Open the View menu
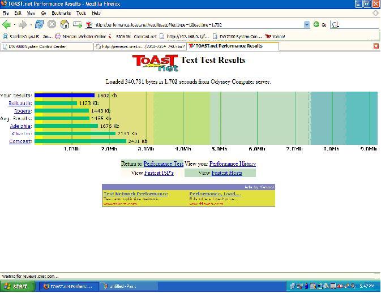The image size is (381, 293). 31,13
